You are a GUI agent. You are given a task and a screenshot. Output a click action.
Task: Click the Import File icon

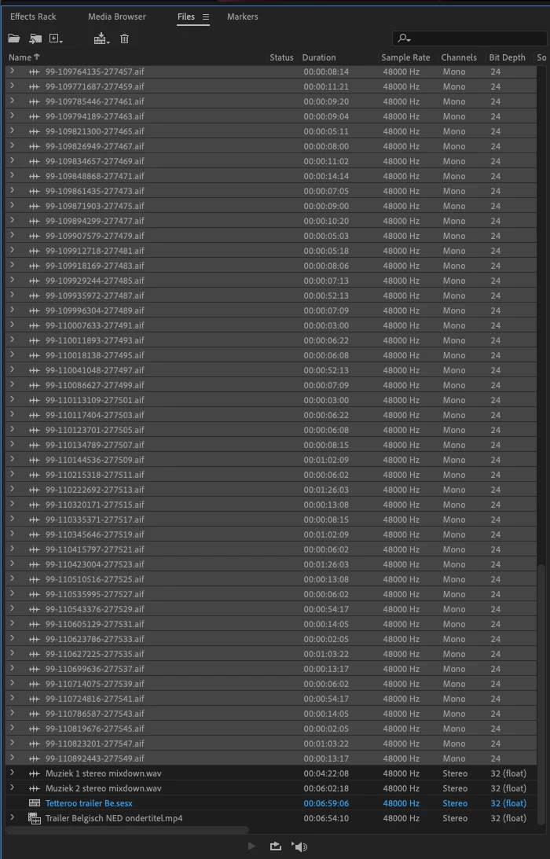pyautogui.click(x=35, y=39)
